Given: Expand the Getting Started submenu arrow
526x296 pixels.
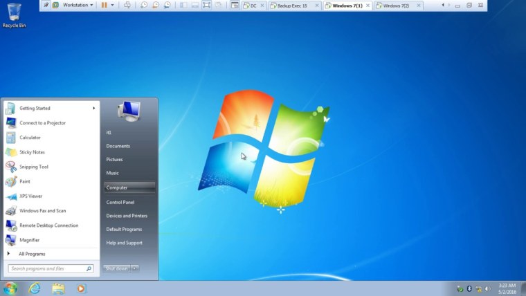Looking at the screenshot, I should (x=94, y=108).
